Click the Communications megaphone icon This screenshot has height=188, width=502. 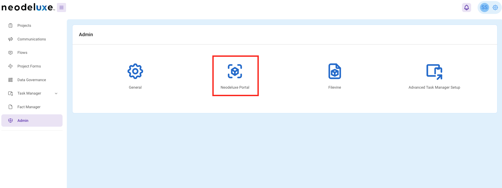tap(10, 39)
